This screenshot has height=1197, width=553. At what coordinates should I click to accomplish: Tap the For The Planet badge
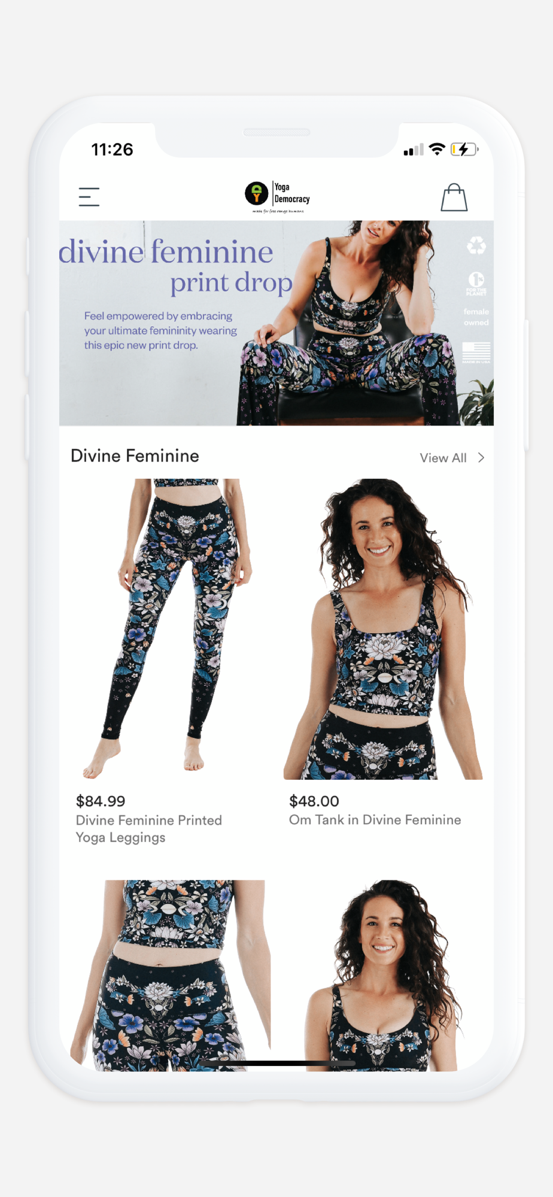(476, 284)
